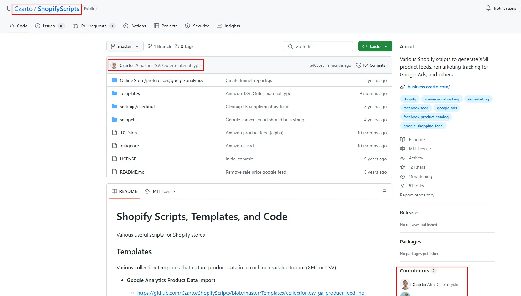Open the latest commit message Amazon TSV: Outer material type

point(168,65)
